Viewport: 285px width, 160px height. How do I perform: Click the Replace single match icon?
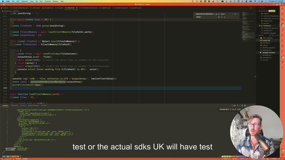pos(222,17)
